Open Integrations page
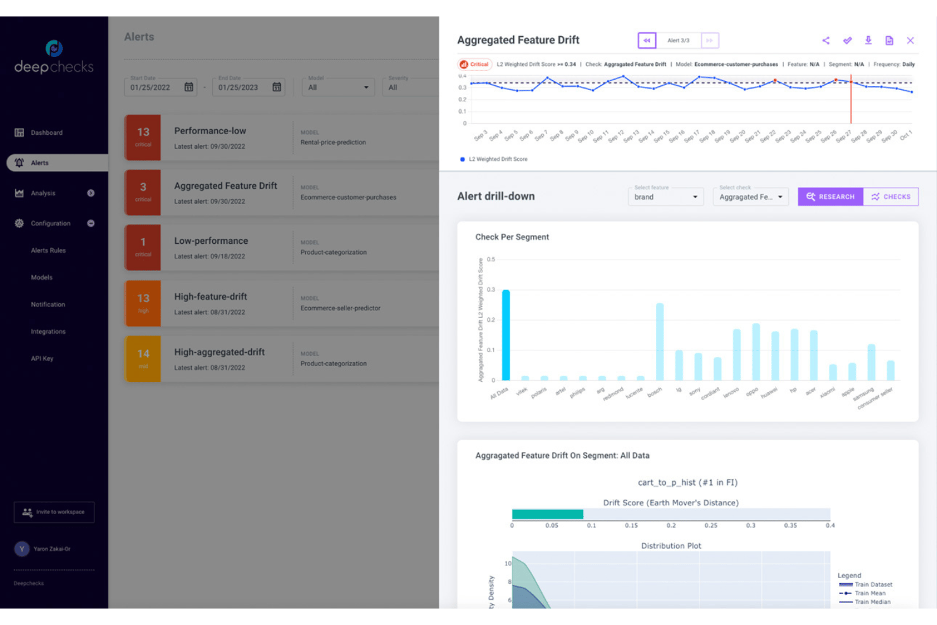The image size is (937, 625). point(48,331)
